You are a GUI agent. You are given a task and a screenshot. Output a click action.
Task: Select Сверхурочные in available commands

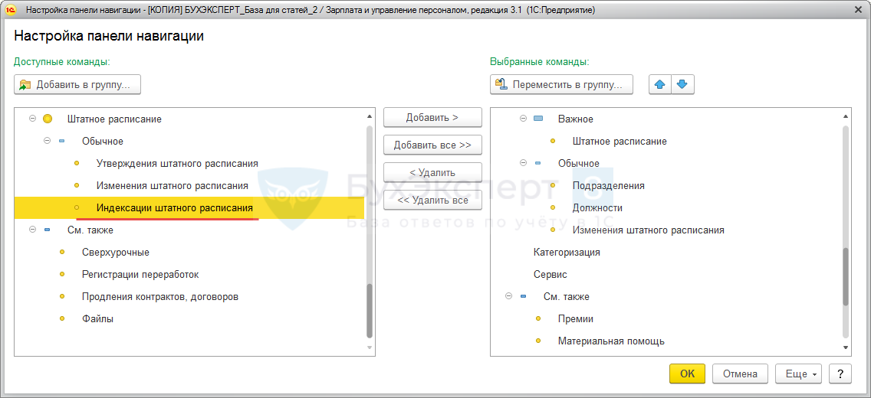tap(116, 252)
